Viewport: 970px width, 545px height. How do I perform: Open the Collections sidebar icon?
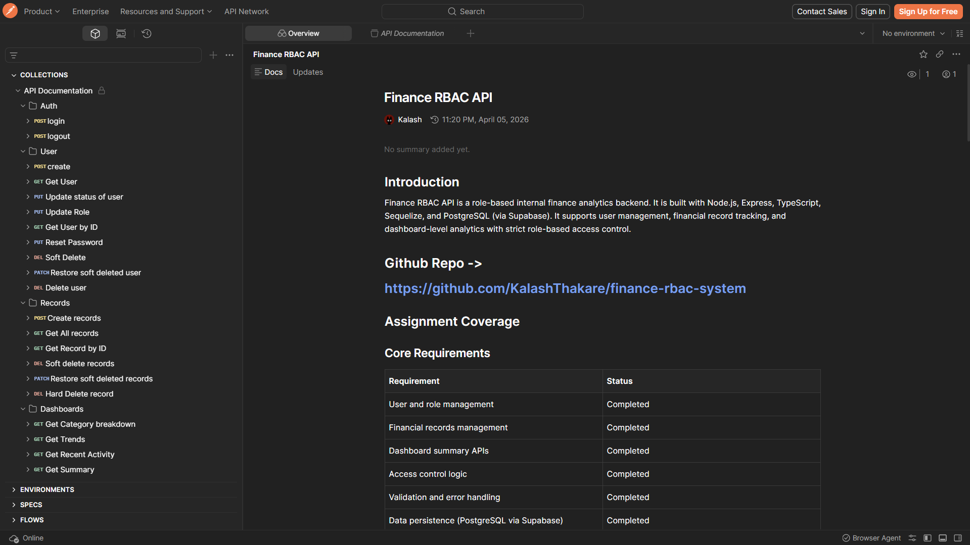click(95, 33)
